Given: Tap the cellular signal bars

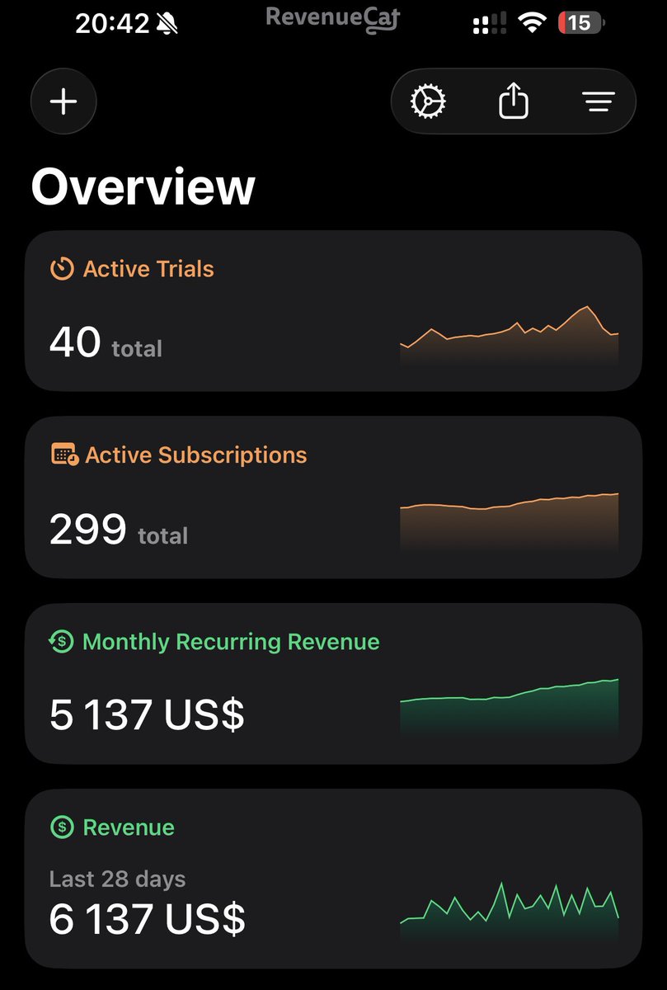Looking at the screenshot, I should click(x=490, y=24).
